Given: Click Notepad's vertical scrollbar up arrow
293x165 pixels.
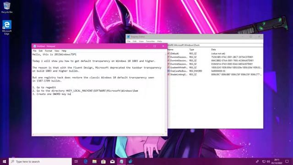Looking at the screenshot, I should (166, 54).
